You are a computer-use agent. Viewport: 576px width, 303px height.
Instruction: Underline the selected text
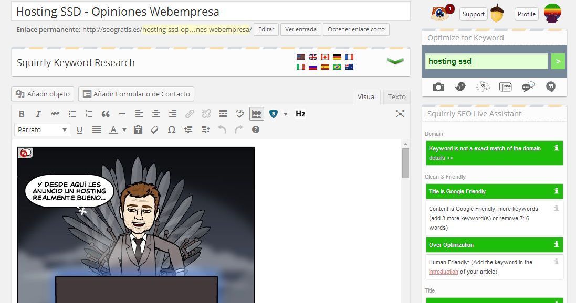pos(79,130)
